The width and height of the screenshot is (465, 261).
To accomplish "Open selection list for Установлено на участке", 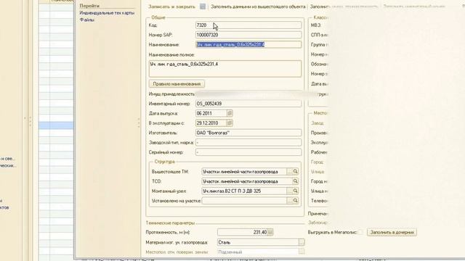I will [289, 201].
